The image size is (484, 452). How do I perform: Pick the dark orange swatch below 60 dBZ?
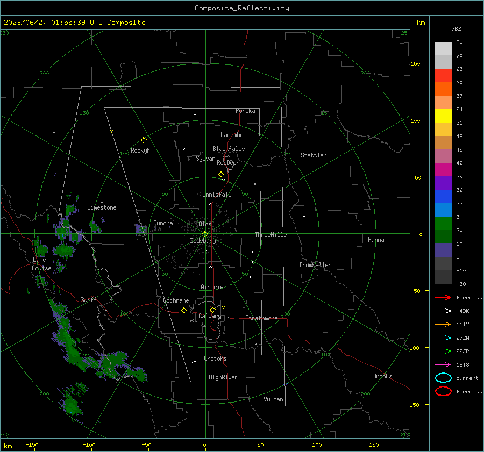[x=443, y=89]
